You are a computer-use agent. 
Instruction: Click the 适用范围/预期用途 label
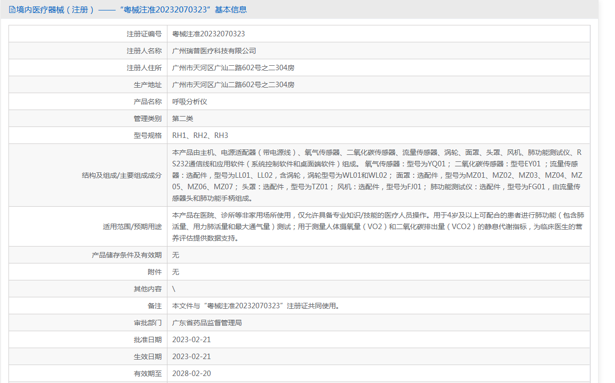click(x=132, y=227)
